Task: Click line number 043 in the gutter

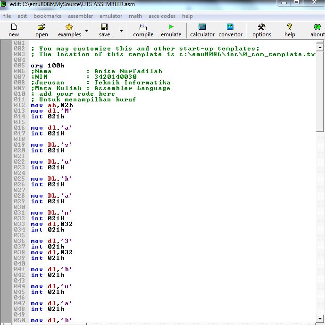Action: [x=19, y=281]
